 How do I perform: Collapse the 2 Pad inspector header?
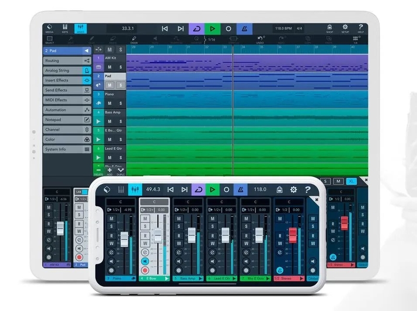click(x=67, y=51)
